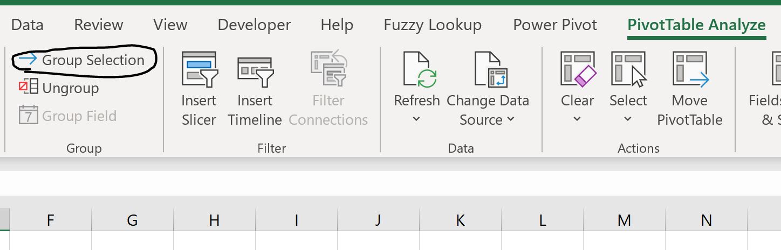Viewport: 781px width, 250px height.
Task: Click the Move PivotTable icon
Action: click(690, 69)
